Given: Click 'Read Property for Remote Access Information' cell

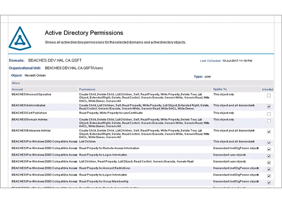Looking at the screenshot, I should (x=109, y=148).
